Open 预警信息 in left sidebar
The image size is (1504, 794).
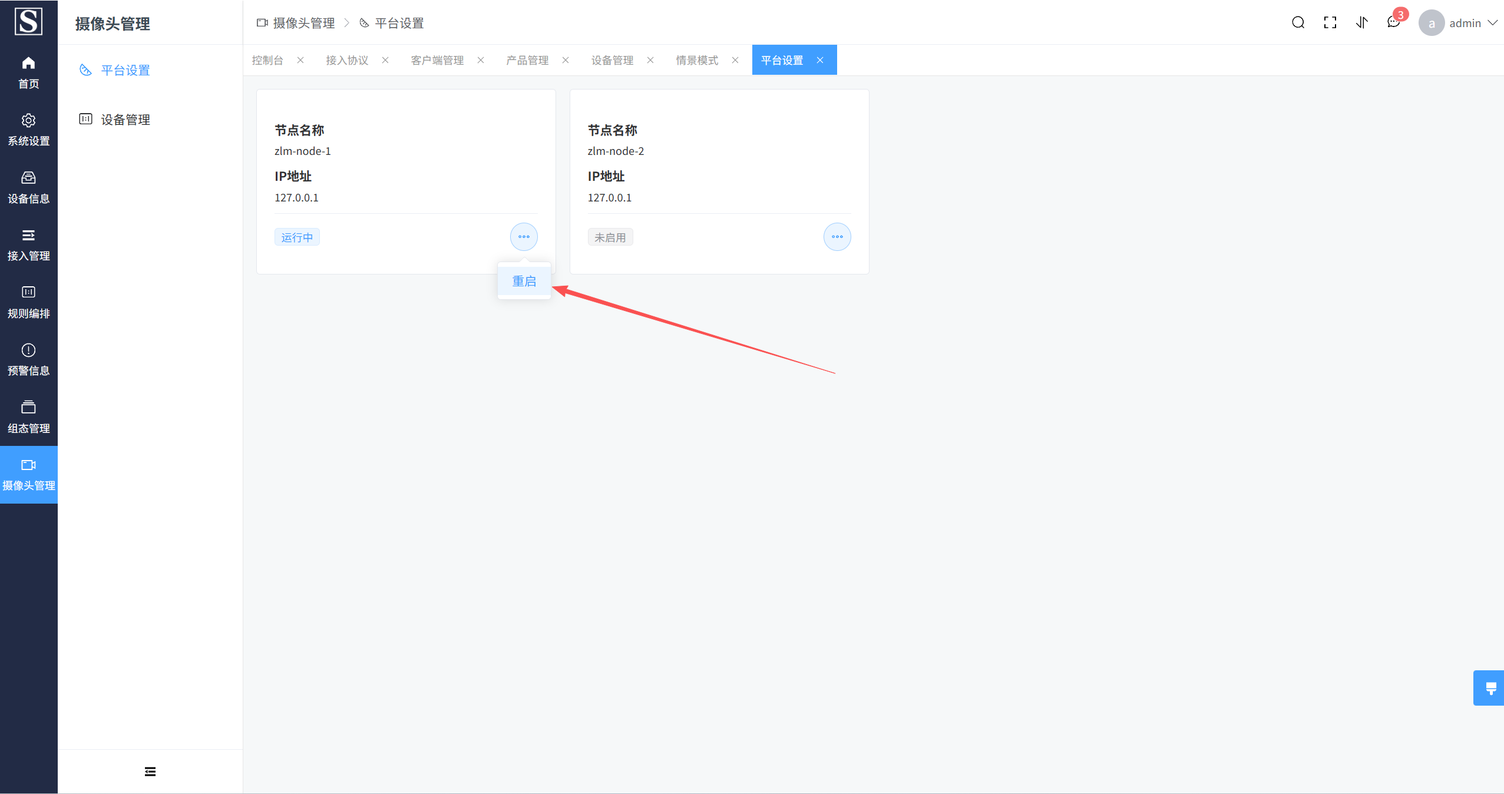[28, 359]
